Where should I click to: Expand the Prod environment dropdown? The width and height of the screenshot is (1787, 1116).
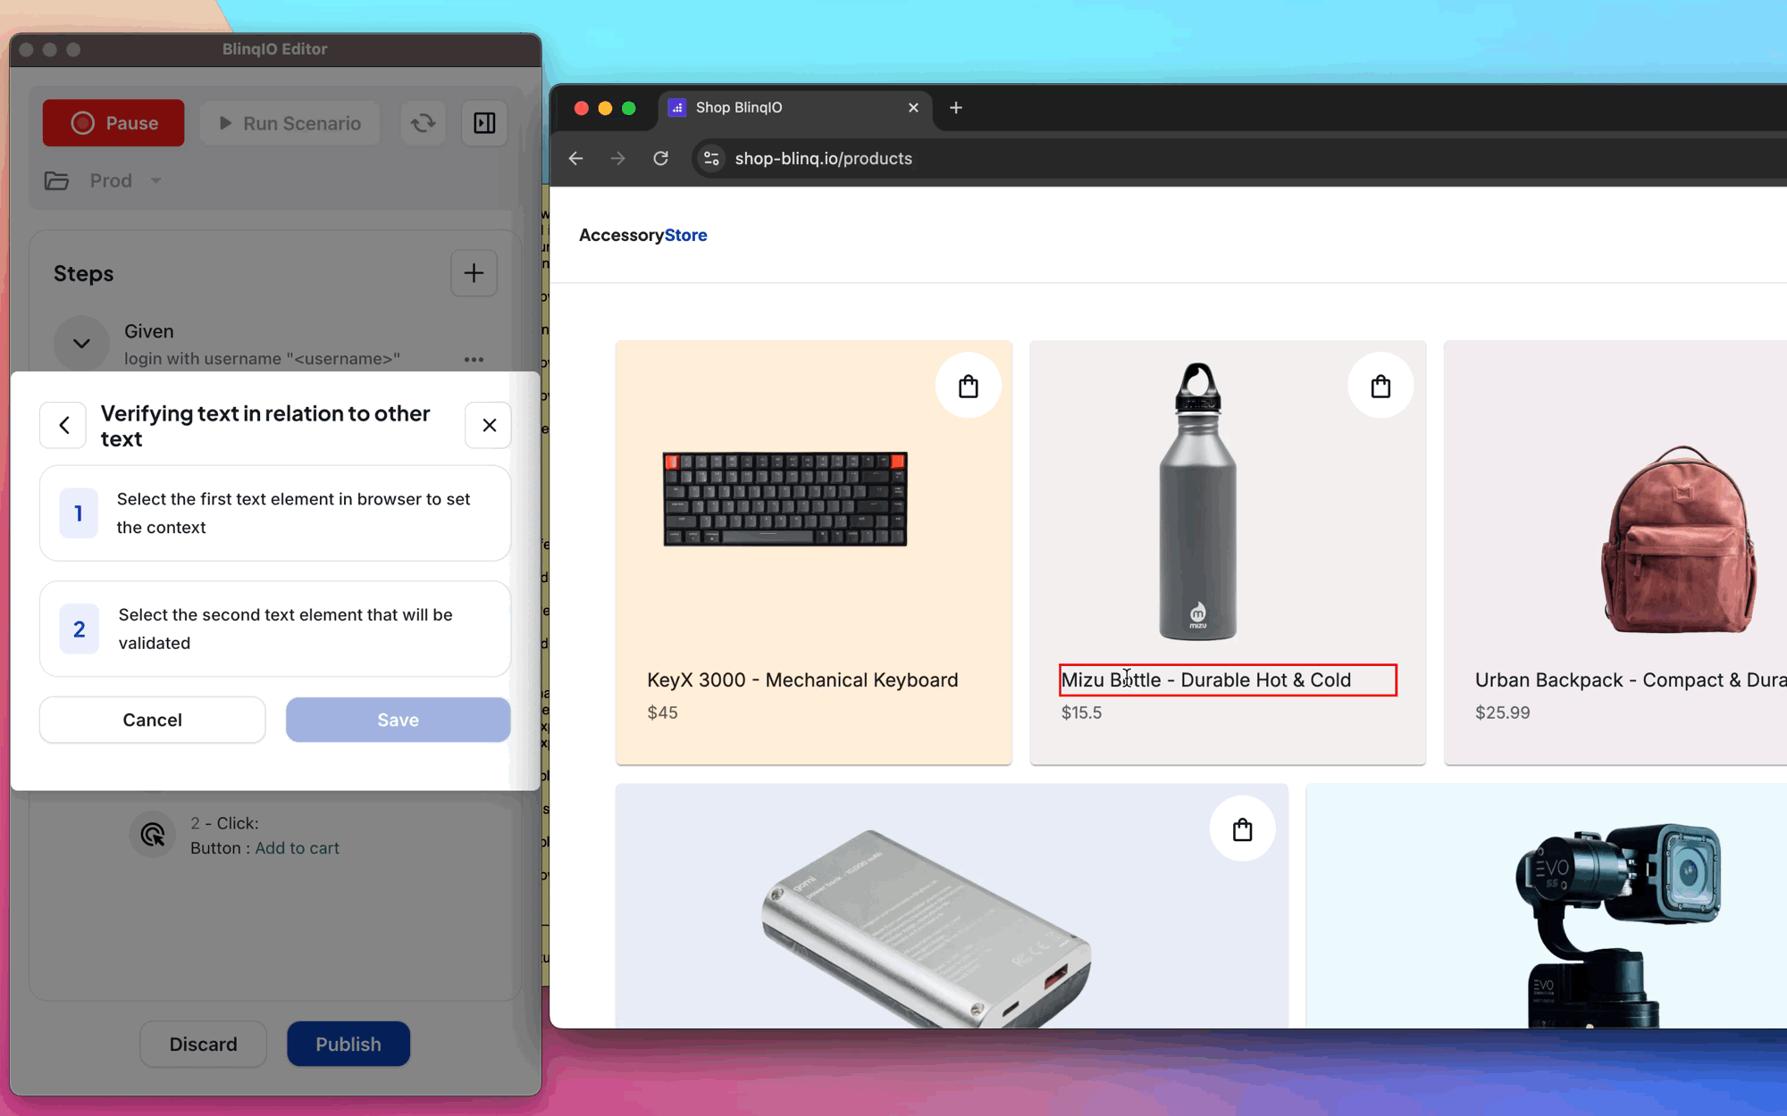(x=155, y=180)
